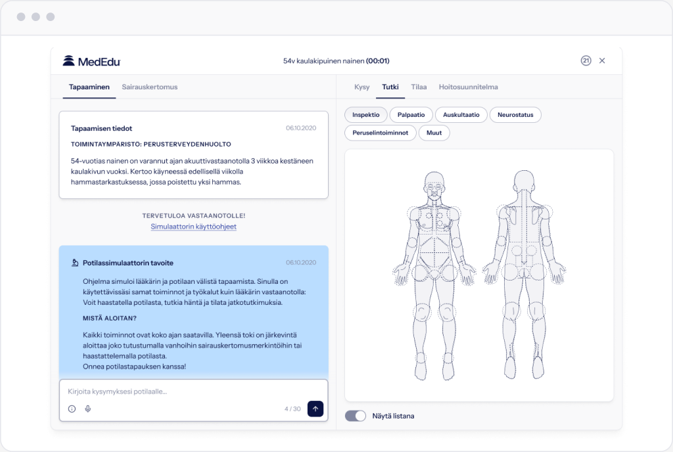Select the Auskultaatio button
Screen dimensions: 673x452
pyautogui.click(x=461, y=115)
